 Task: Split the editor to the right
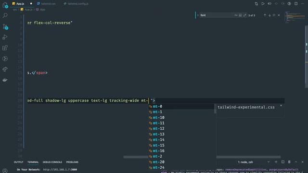tap(296, 4)
